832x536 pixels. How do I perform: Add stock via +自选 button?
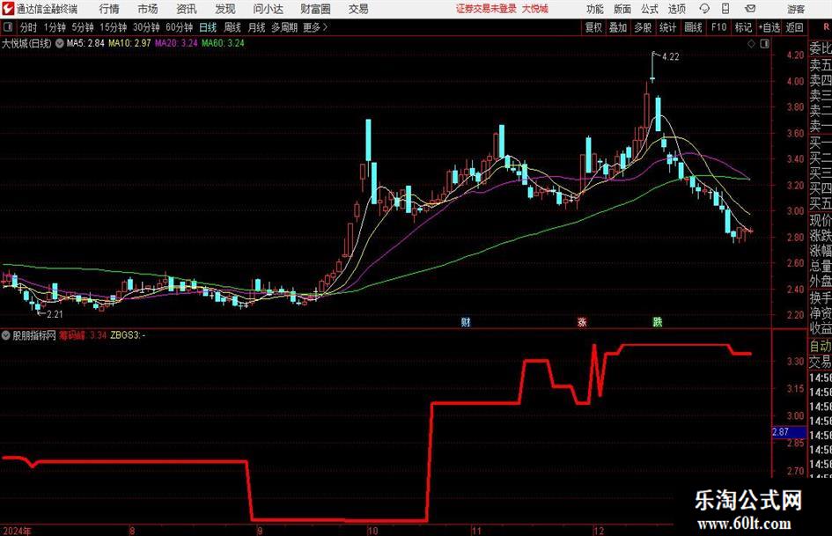[769, 27]
